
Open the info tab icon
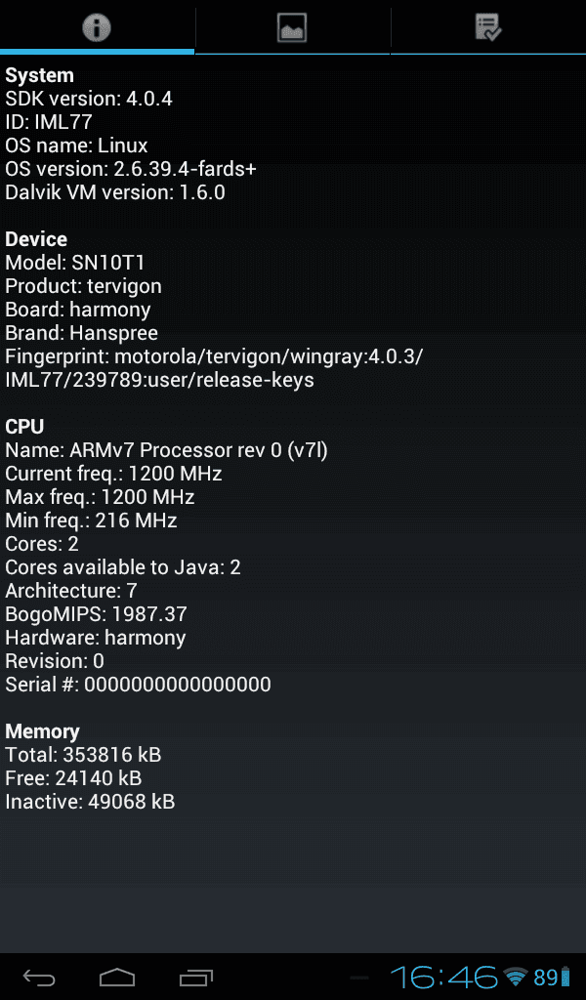(x=97, y=27)
